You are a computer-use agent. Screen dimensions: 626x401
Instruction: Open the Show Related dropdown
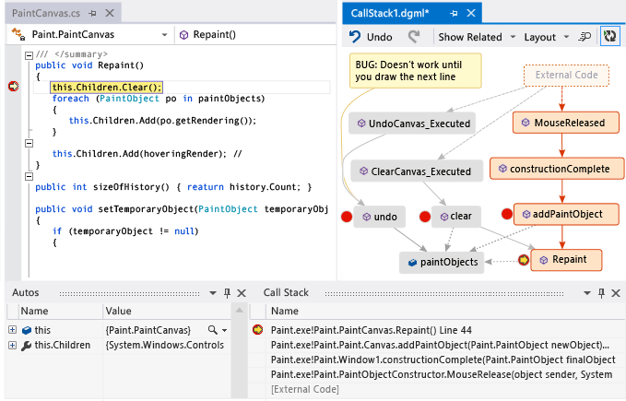[476, 37]
